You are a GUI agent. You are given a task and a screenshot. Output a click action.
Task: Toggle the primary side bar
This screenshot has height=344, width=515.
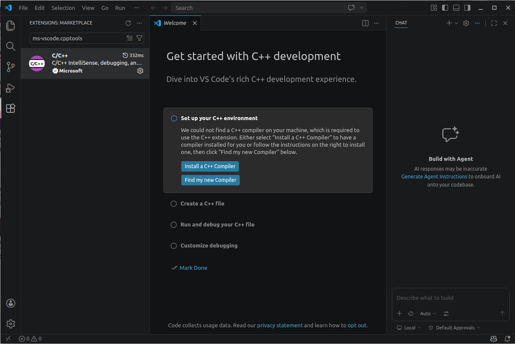445,8
